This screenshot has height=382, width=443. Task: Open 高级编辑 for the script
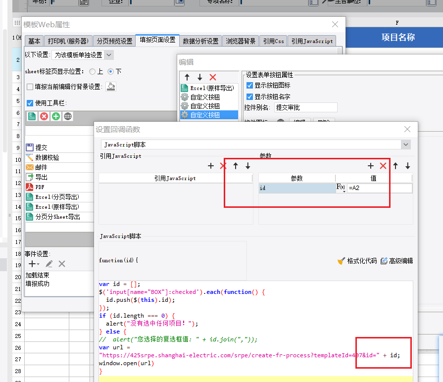pyautogui.click(x=396, y=261)
